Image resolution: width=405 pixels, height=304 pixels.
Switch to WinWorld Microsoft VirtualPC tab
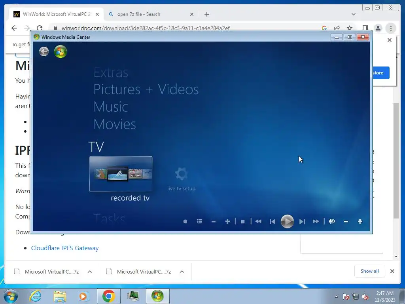click(56, 14)
